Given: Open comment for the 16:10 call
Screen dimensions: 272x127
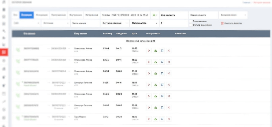Looking at the screenshot, I should point(162,119).
